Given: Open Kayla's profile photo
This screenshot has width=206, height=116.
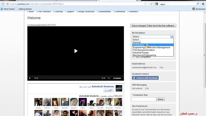Looking at the screenshot, I should [56, 102].
